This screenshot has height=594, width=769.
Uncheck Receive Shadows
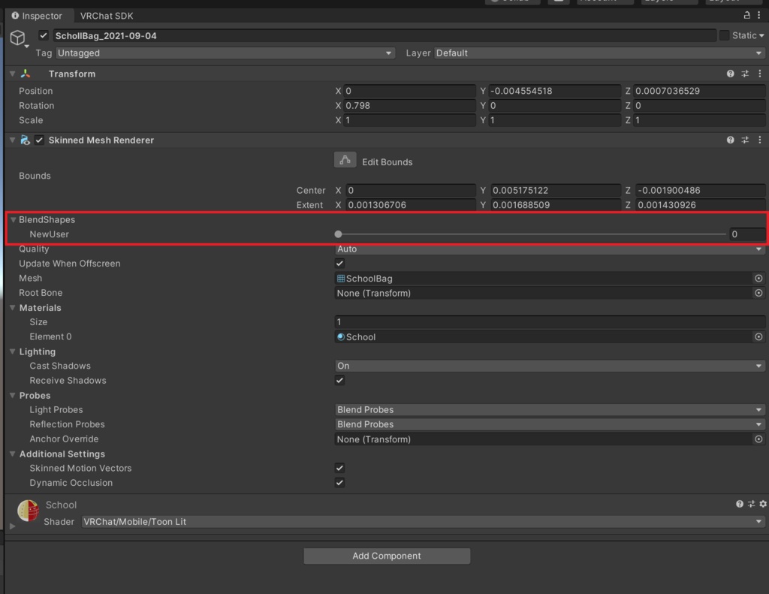[339, 380]
